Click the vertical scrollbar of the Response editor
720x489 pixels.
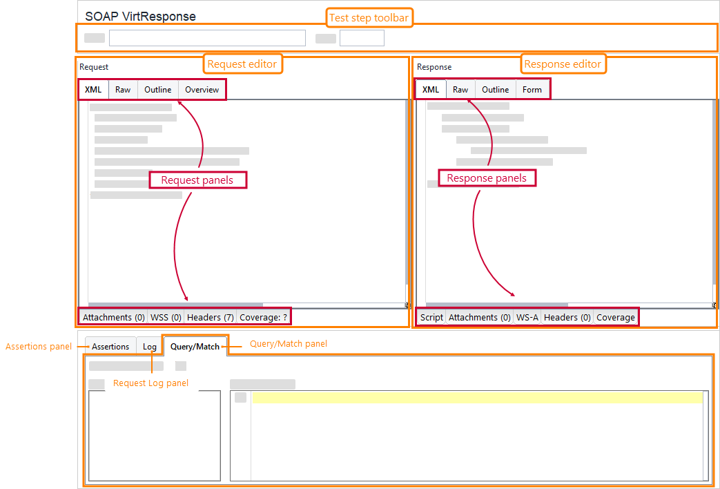pos(713,200)
